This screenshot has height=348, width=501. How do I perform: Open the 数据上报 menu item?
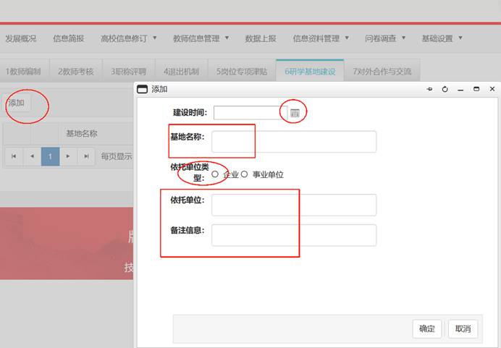tap(261, 38)
